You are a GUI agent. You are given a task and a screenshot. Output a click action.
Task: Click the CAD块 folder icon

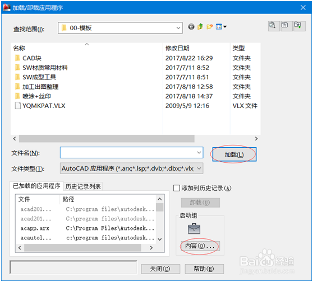tap(17, 58)
